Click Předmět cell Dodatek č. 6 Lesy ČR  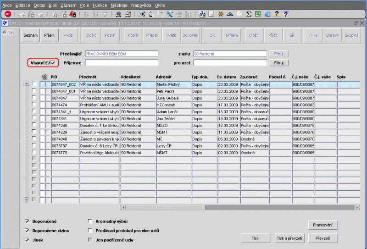(99, 146)
